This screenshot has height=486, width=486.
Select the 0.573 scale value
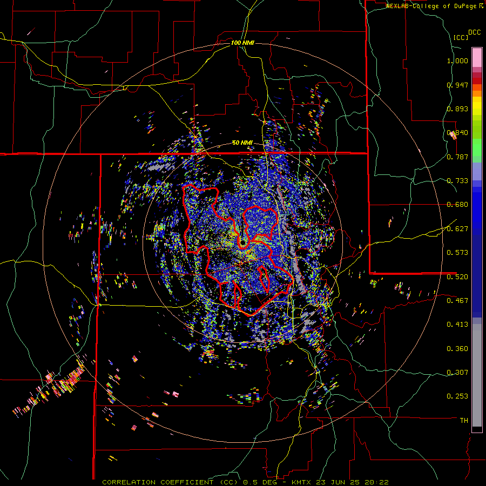click(x=457, y=253)
